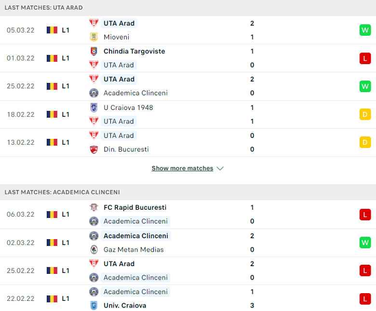
Task: Open the Gaz Metan Medias team link
Action: (x=134, y=250)
